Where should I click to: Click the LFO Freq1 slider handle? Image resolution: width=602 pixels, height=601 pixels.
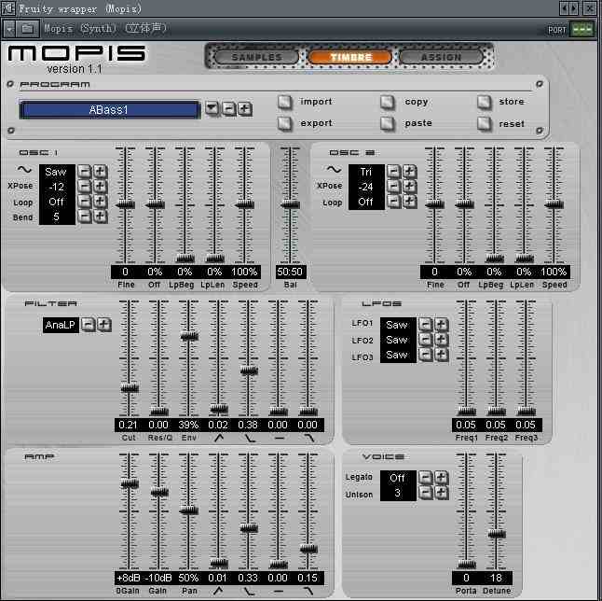click(467, 411)
